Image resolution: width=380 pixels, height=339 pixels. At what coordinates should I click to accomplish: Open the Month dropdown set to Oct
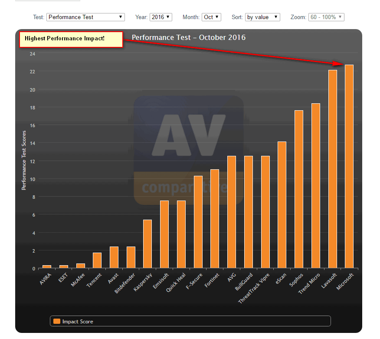tap(211, 17)
